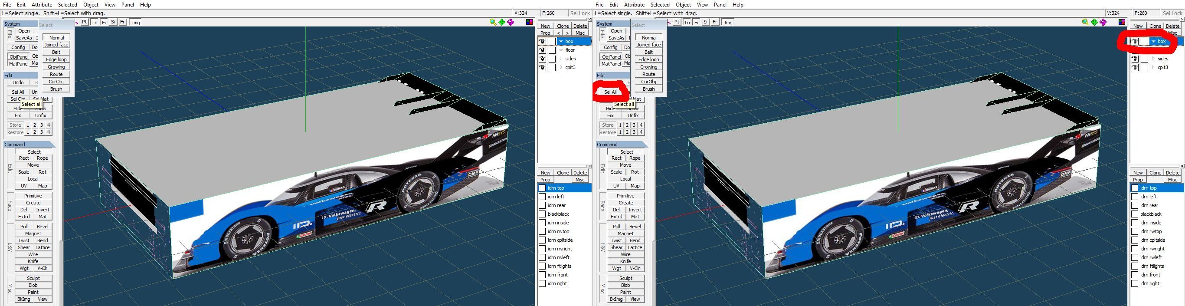Toggle lock box beside sides object, left window
Screen dimensions: 1185x306
pos(552,59)
